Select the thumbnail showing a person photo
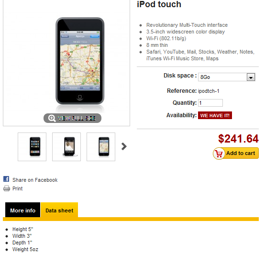 pyautogui.click(x=66, y=147)
